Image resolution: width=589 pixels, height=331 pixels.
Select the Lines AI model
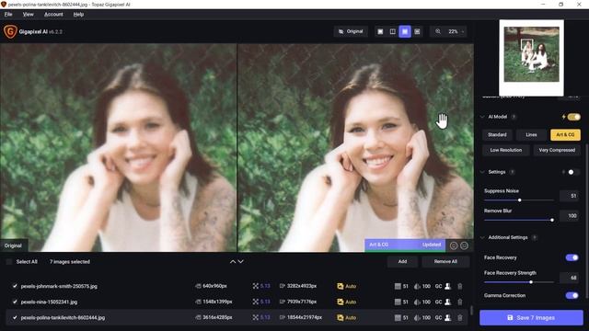point(531,135)
